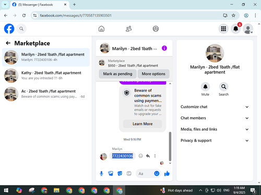Open the Windows Start button
Viewport: 261px width, 195px height.
[6, 190]
